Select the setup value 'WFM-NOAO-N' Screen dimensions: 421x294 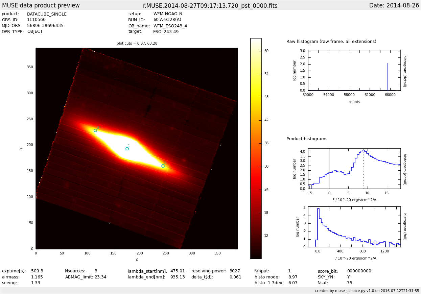click(168, 14)
